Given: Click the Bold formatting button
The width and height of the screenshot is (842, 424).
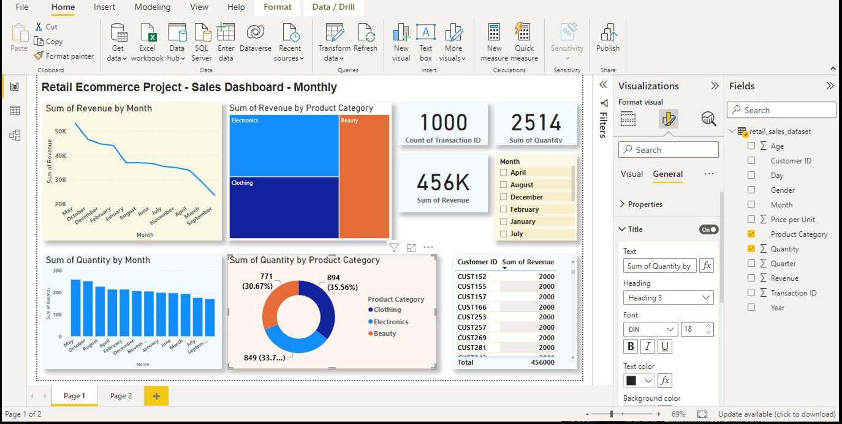Looking at the screenshot, I should [631, 346].
